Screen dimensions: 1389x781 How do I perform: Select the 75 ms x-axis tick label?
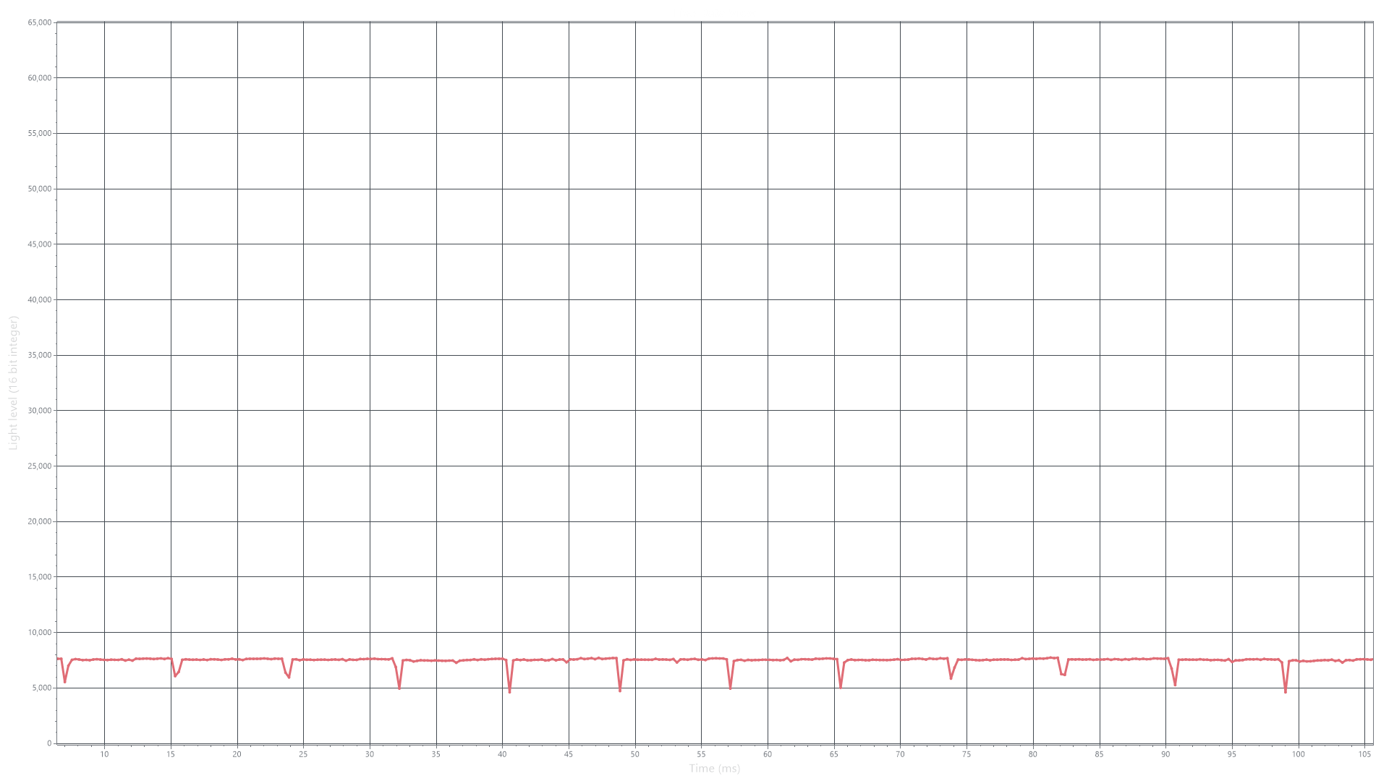pos(967,754)
